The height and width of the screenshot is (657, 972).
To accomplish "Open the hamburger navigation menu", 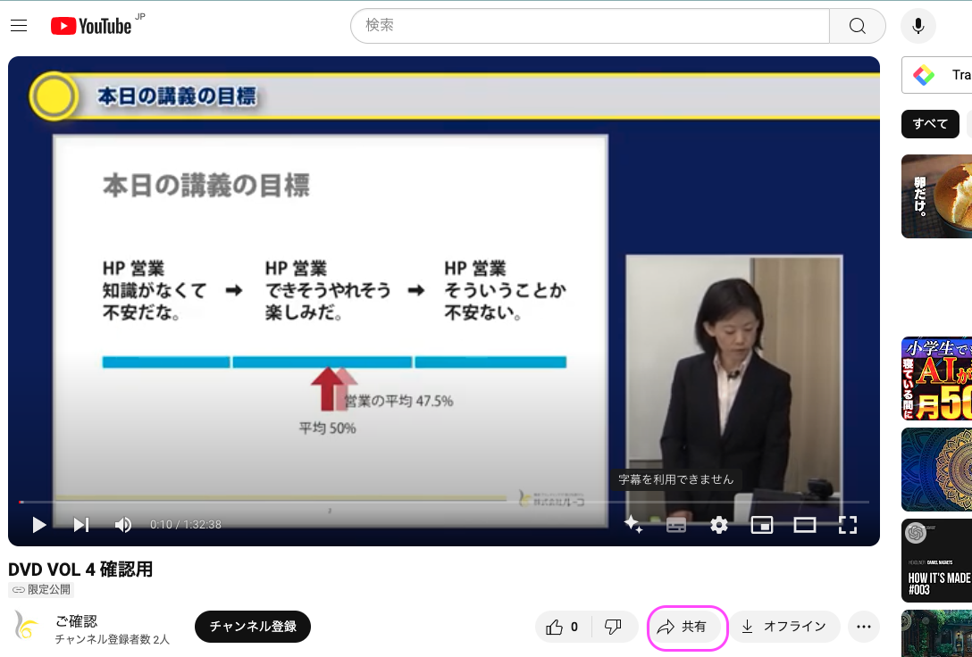I will click(x=19, y=25).
